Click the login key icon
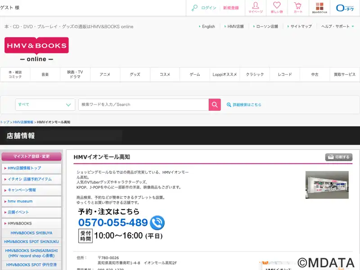This screenshot has height=270, width=360. click(x=194, y=8)
